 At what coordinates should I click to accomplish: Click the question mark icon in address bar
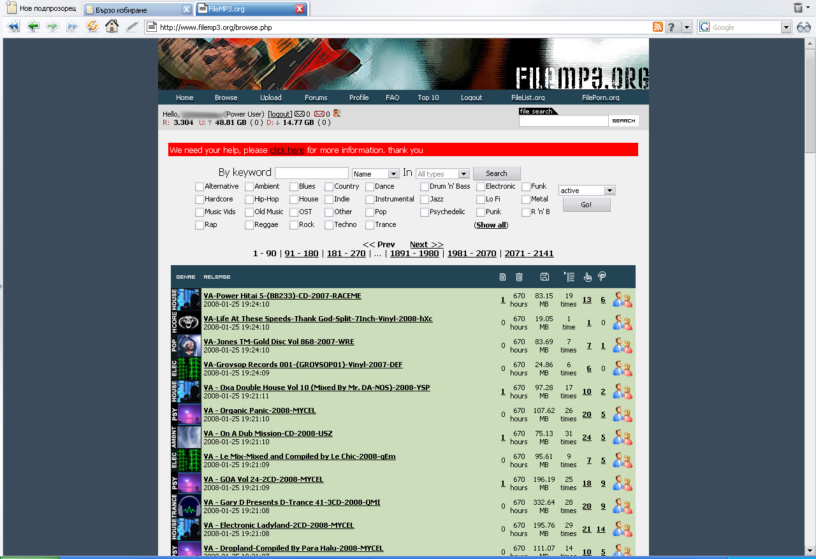pos(673,27)
